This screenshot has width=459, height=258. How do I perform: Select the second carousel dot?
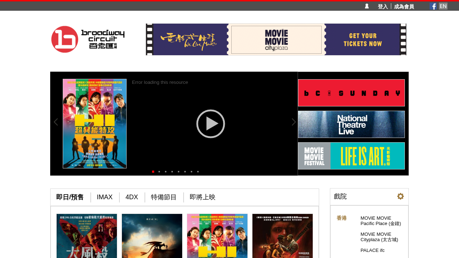coord(159,172)
